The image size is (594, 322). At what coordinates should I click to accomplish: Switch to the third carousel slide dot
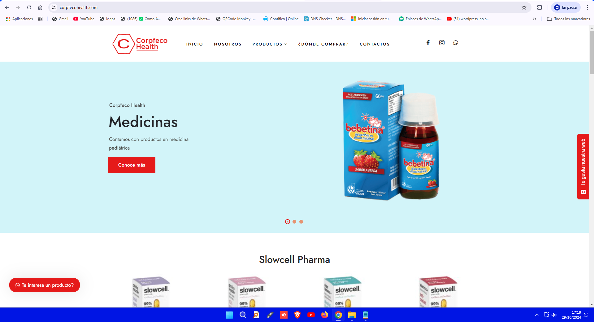click(x=301, y=222)
